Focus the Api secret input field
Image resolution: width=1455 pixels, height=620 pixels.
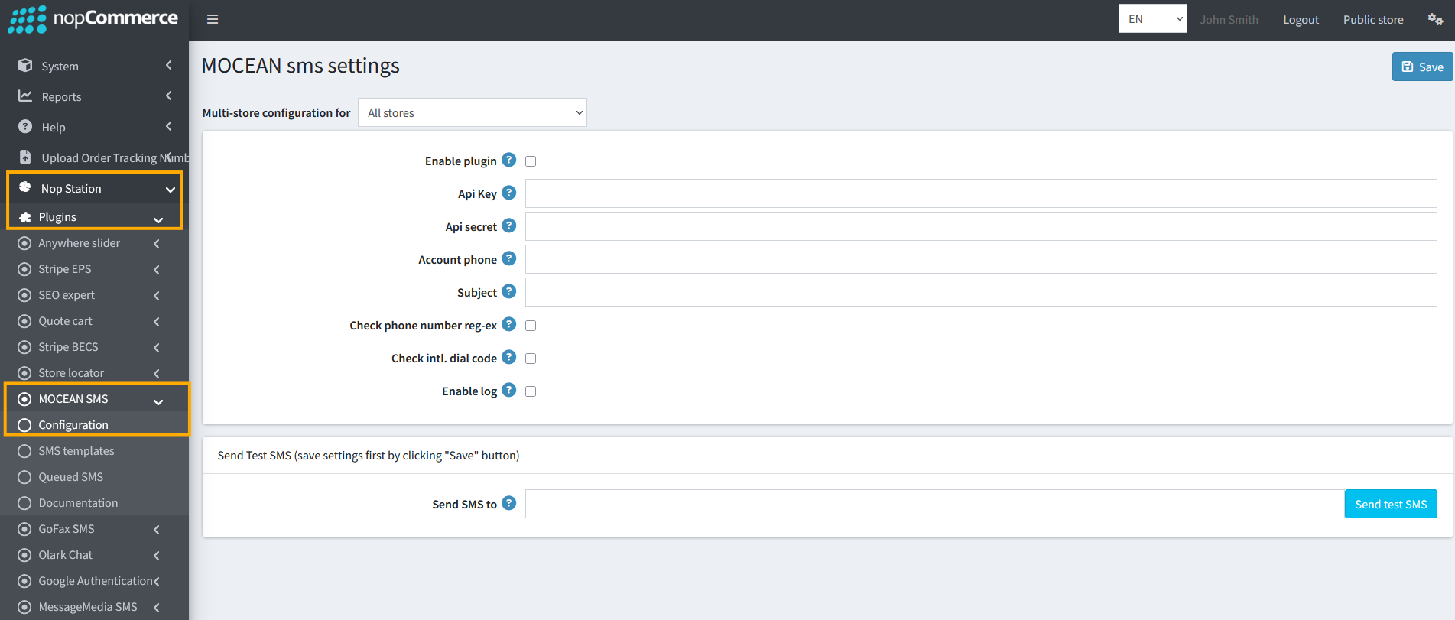click(x=981, y=226)
